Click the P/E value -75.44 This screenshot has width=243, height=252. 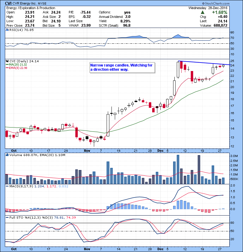click(85, 12)
